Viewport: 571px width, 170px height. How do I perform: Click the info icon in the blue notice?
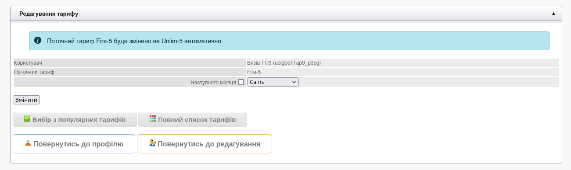[x=38, y=41]
